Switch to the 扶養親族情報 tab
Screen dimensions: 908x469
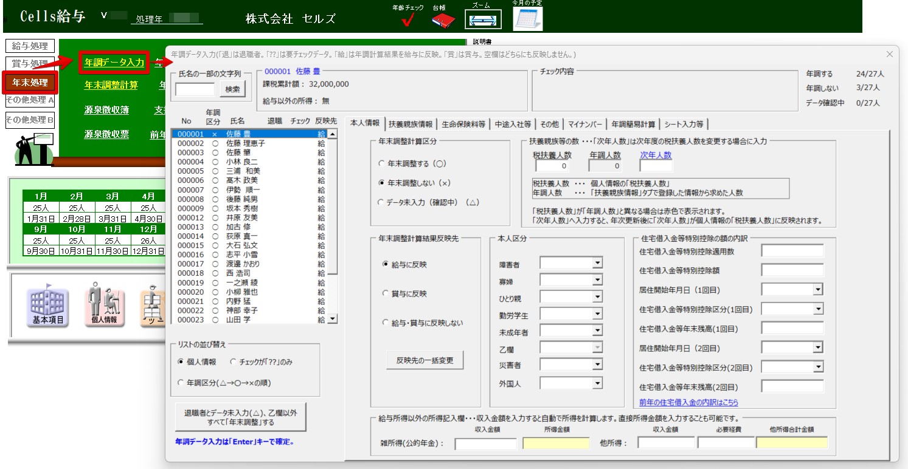click(x=411, y=124)
